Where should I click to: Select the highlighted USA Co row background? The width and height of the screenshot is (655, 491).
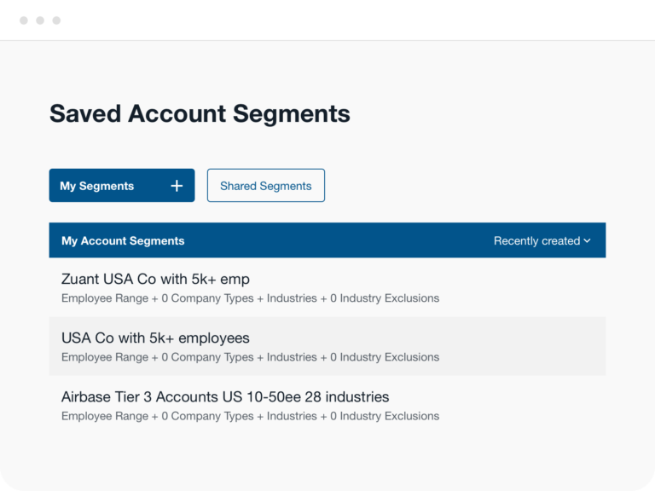327,346
